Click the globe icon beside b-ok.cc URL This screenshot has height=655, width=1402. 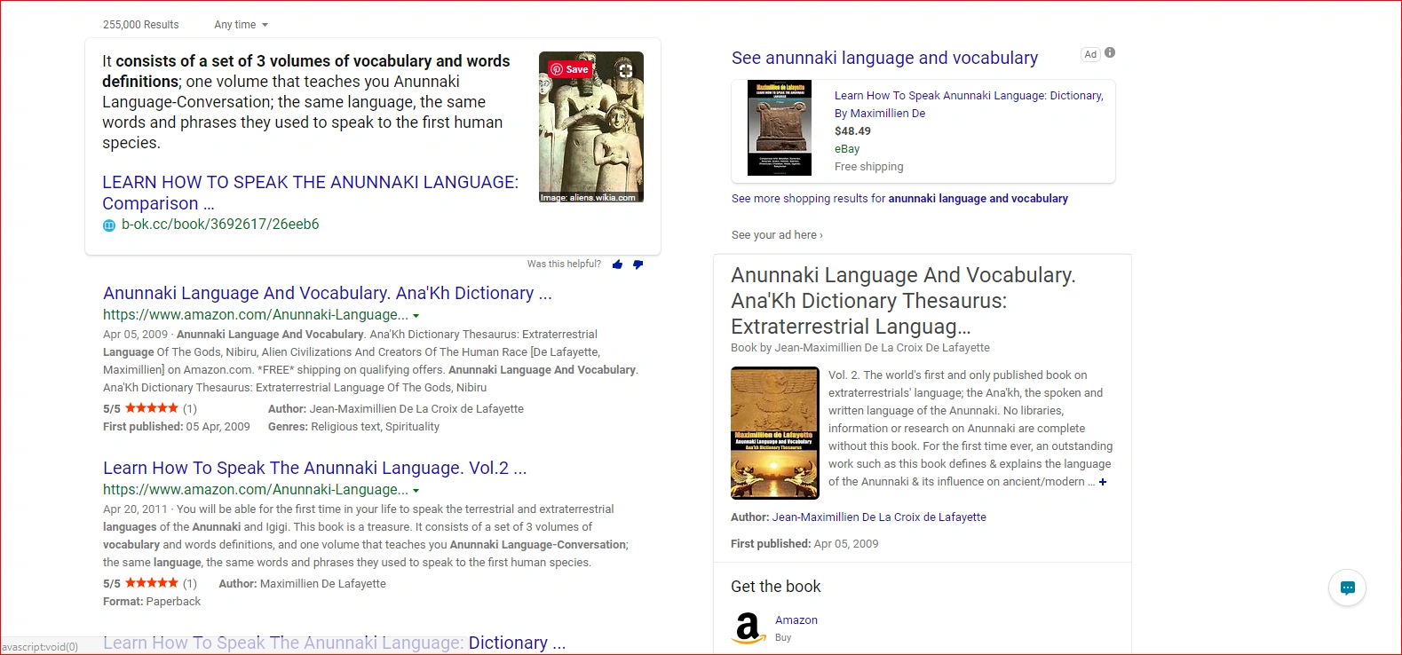[109, 225]
